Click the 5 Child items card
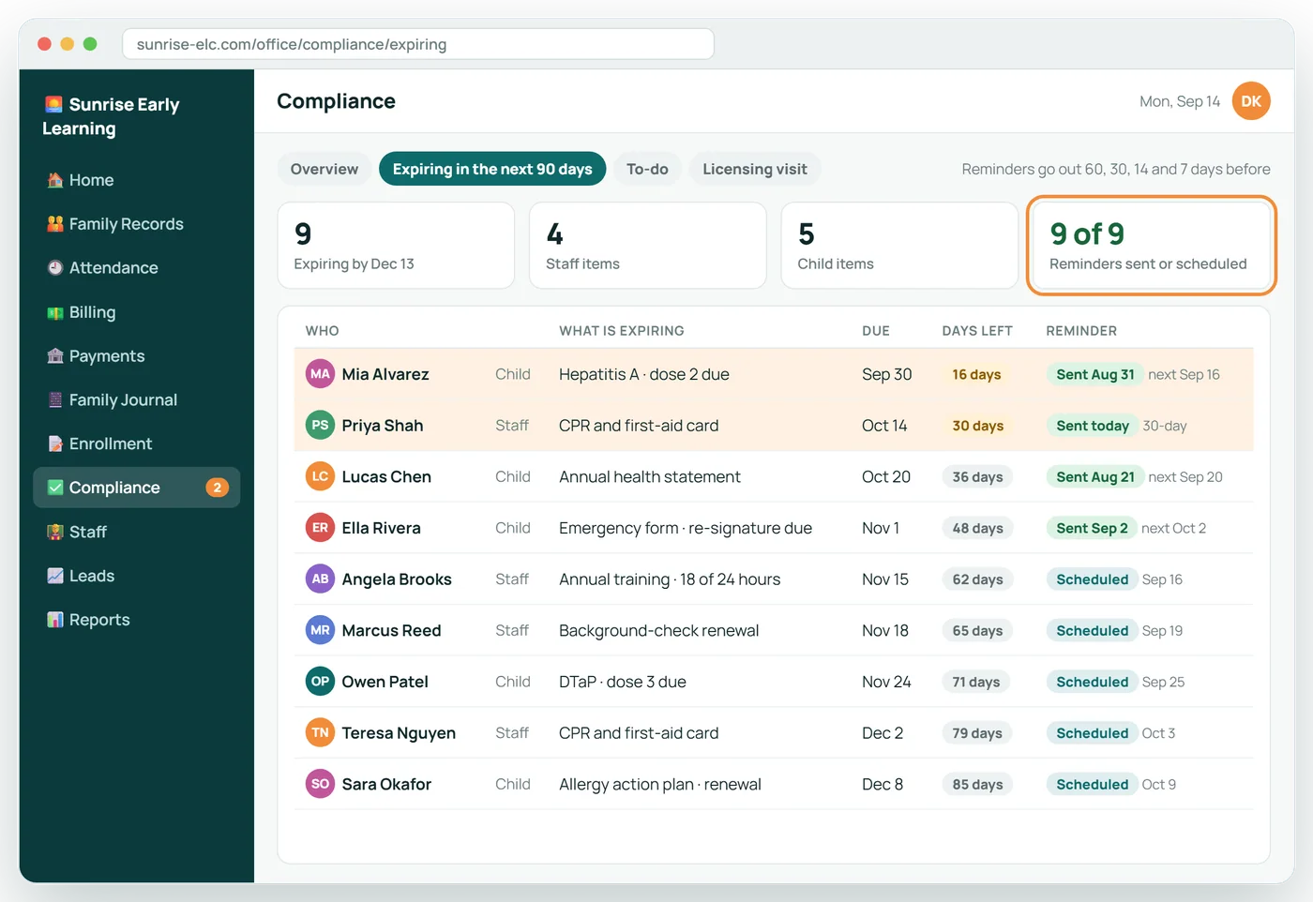Screen dimensions: 1313x902 click(x=899, y=246)
